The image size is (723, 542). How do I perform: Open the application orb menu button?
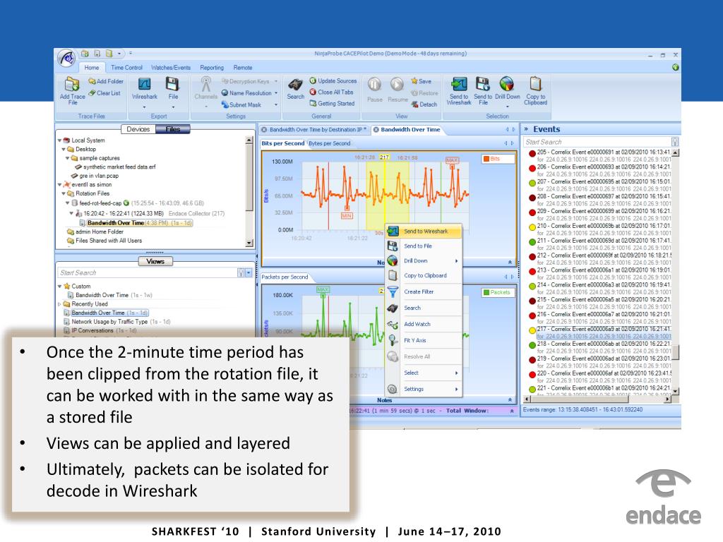[67, 59]
